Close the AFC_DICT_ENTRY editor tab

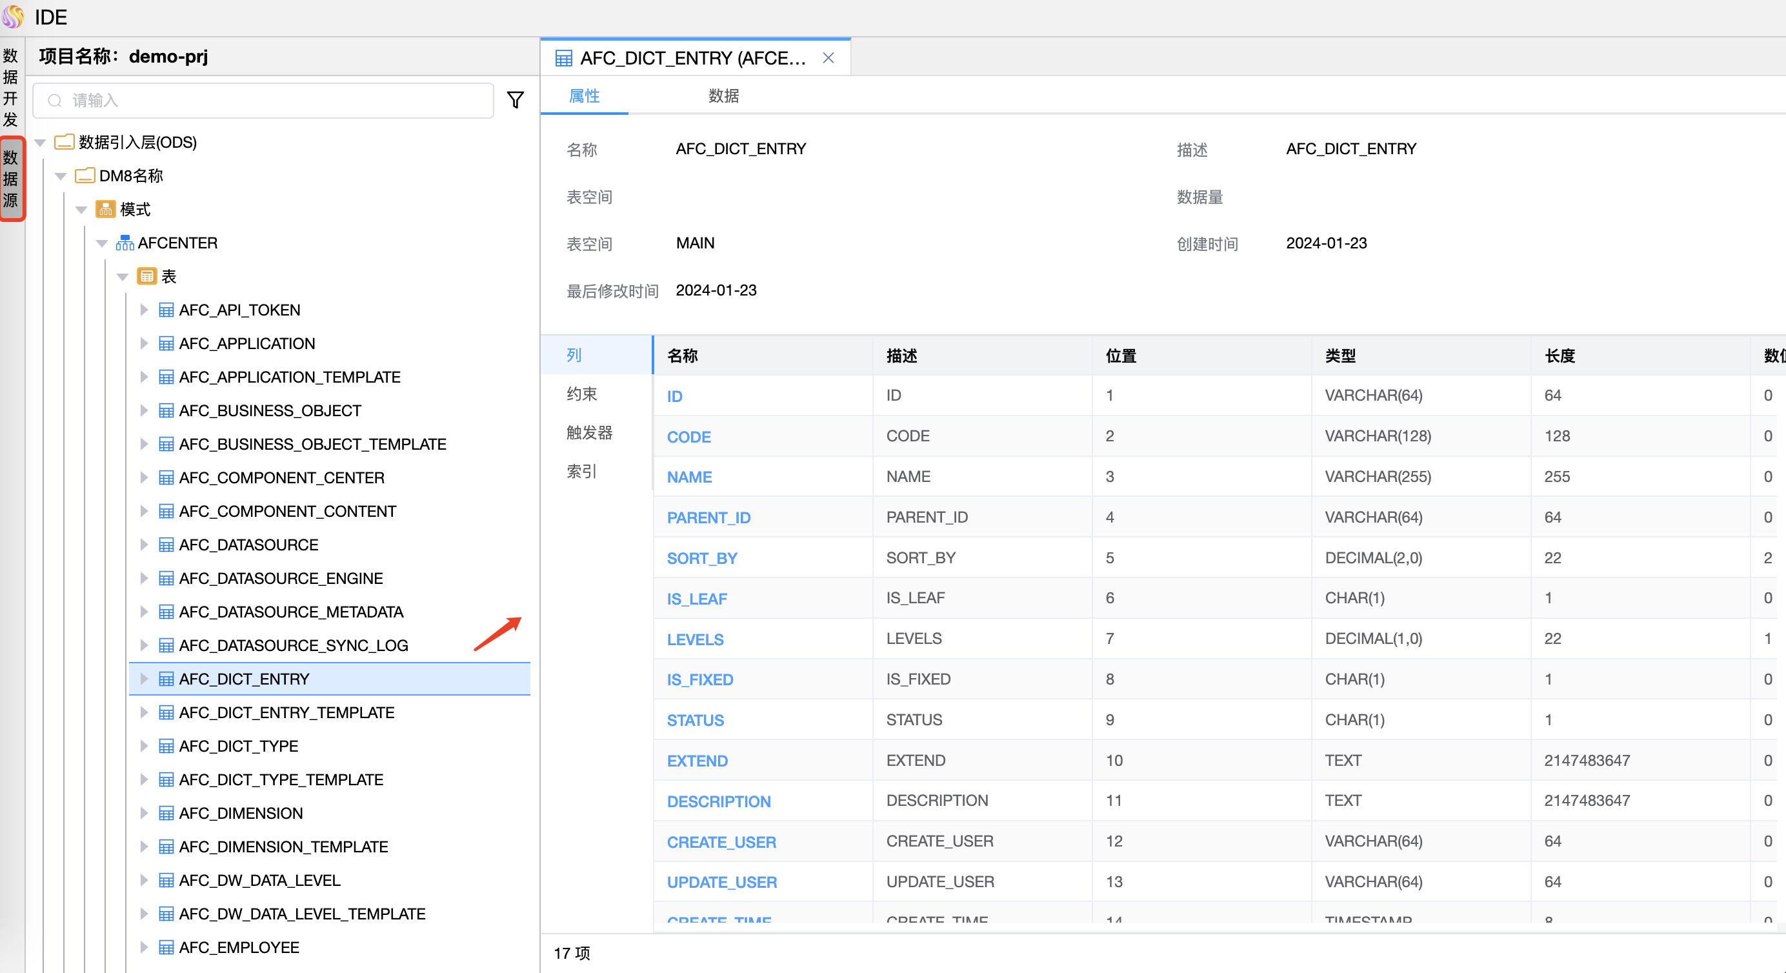pyautogui.click(x=828, y=57)
